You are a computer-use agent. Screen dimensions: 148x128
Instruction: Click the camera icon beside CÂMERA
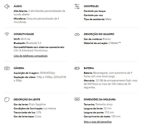[x=7, y=68]
